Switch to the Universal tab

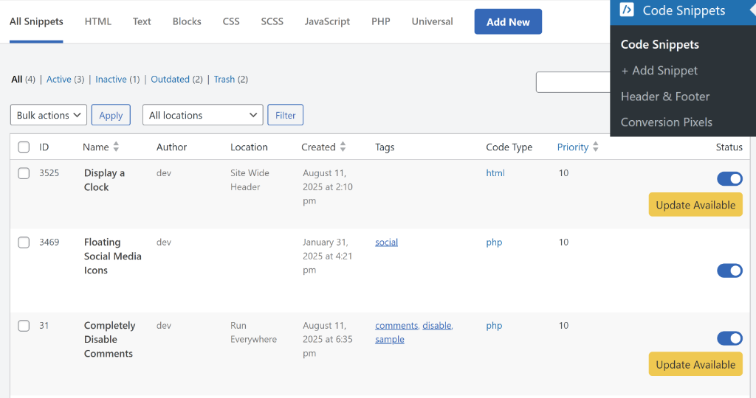(x=432, y=21)
